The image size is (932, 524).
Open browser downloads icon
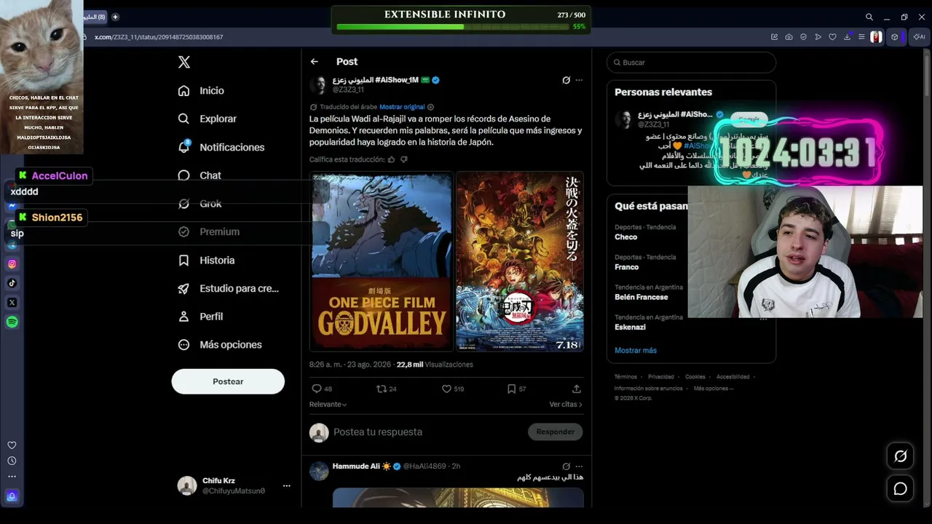click(x=847, y=37)
